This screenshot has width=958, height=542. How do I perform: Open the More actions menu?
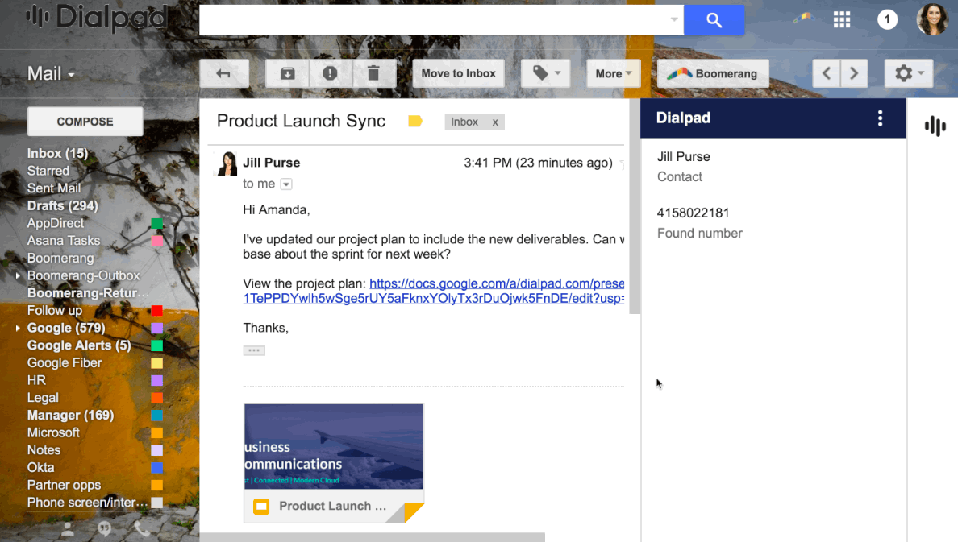[x=614, y=73]
